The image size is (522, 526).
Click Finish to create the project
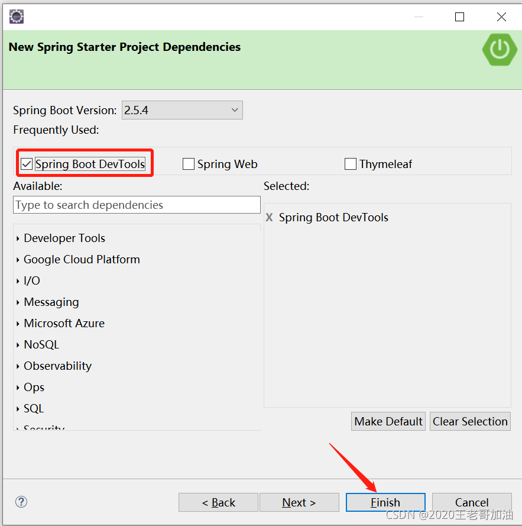385,502
